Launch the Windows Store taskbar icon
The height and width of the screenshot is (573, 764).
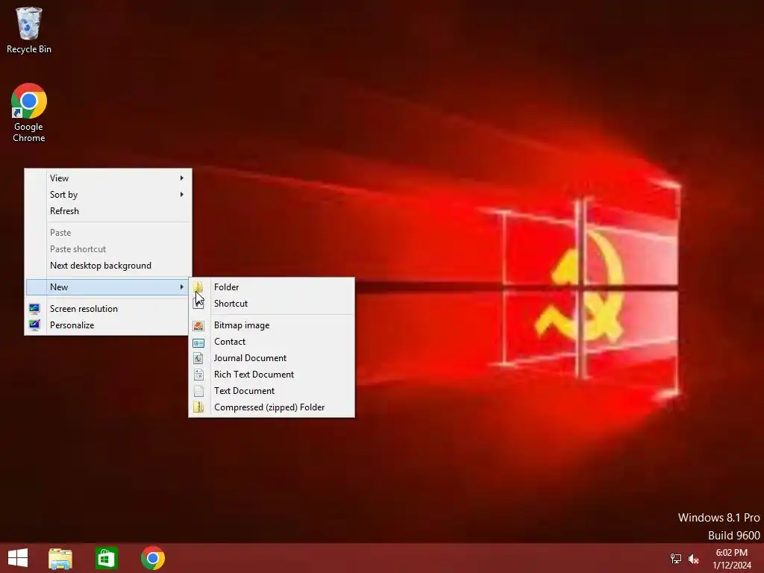(x=106, y=558)
